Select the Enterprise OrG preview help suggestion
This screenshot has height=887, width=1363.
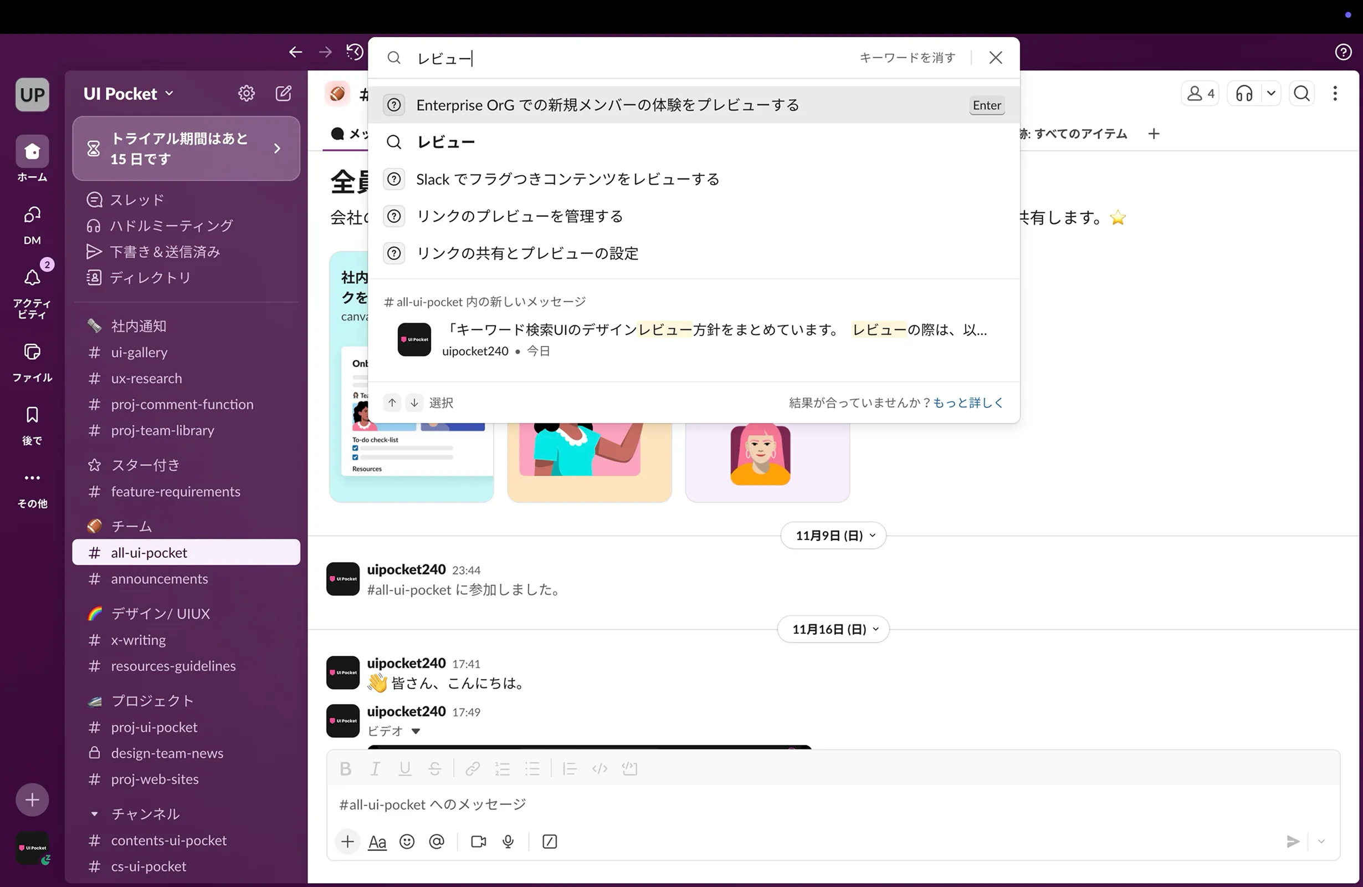click(x=694, y=105)
